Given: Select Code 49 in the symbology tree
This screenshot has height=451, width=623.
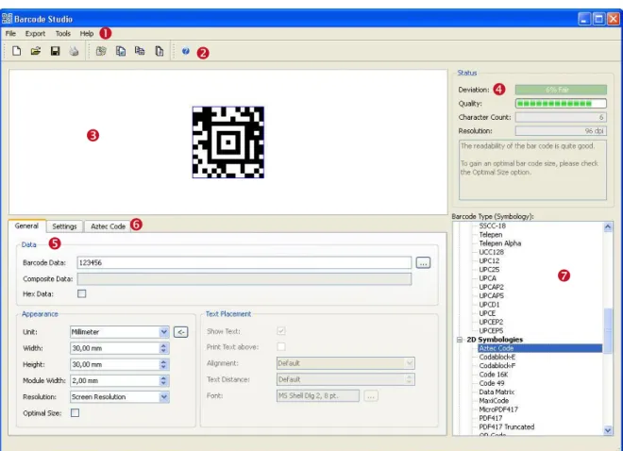Looking at the screenshot, I should coord(492,383).
